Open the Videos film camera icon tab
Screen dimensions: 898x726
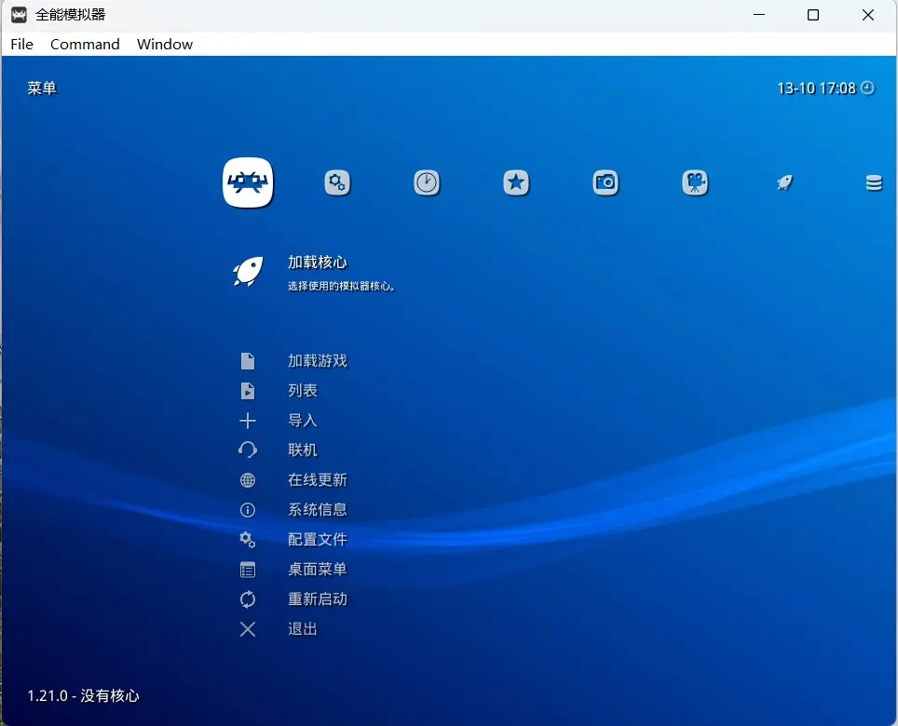click(x=695, y=182)
